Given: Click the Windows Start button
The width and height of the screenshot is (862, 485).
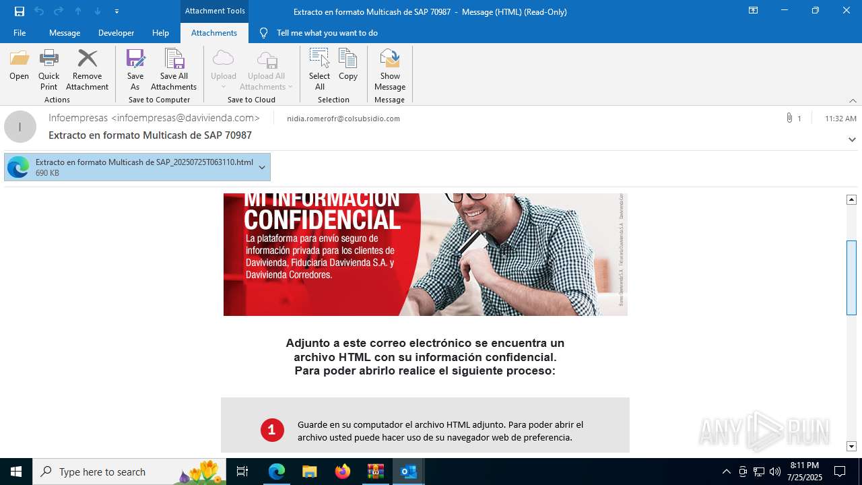Looking at the screenshot, I should (x=16, y=472).
